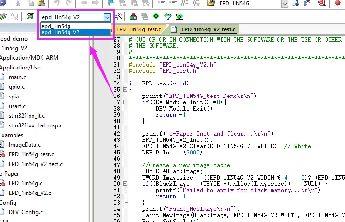Image resolution: width=345 pixels, height=222 pixels.
Task: Undo the last edit via toolbar
Action: point(57,3)
